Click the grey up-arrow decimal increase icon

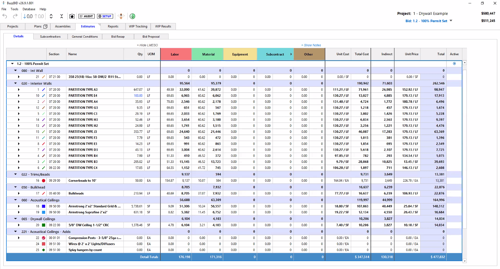tap(39, 16)
